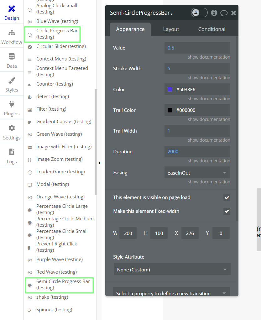Screen dimensions: 261x320
Task: Collapse the left elements panel arrow
Action: click(x=99, y=163)
